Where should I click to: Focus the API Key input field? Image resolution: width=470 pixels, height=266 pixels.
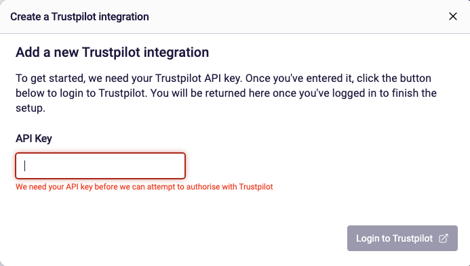coord(100,166)
